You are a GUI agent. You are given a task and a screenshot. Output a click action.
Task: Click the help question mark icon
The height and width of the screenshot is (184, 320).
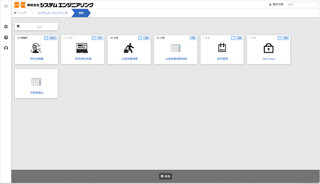pos(6,38)
